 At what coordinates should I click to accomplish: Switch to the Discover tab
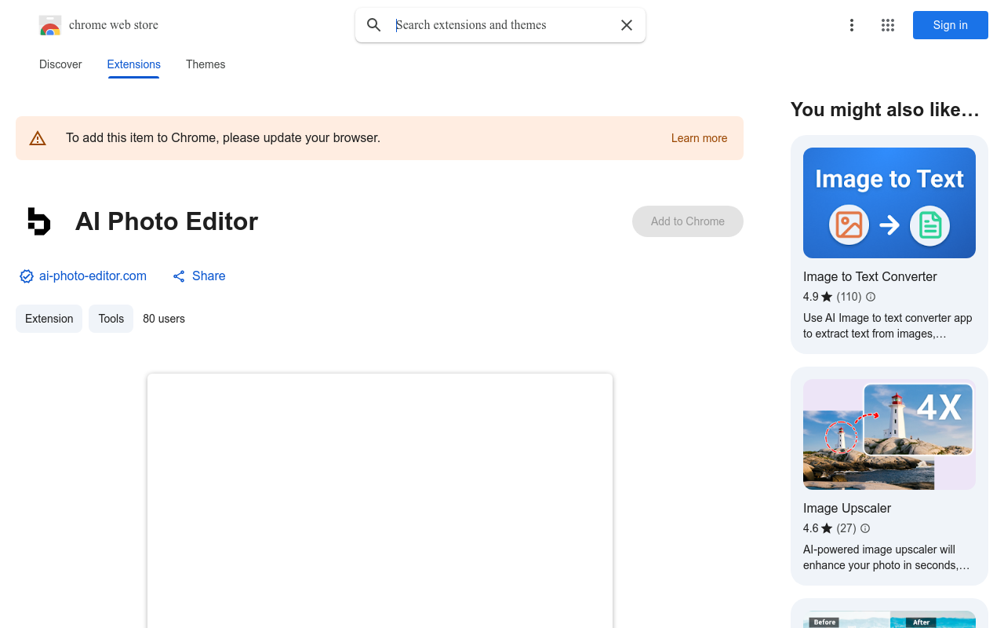60,64
